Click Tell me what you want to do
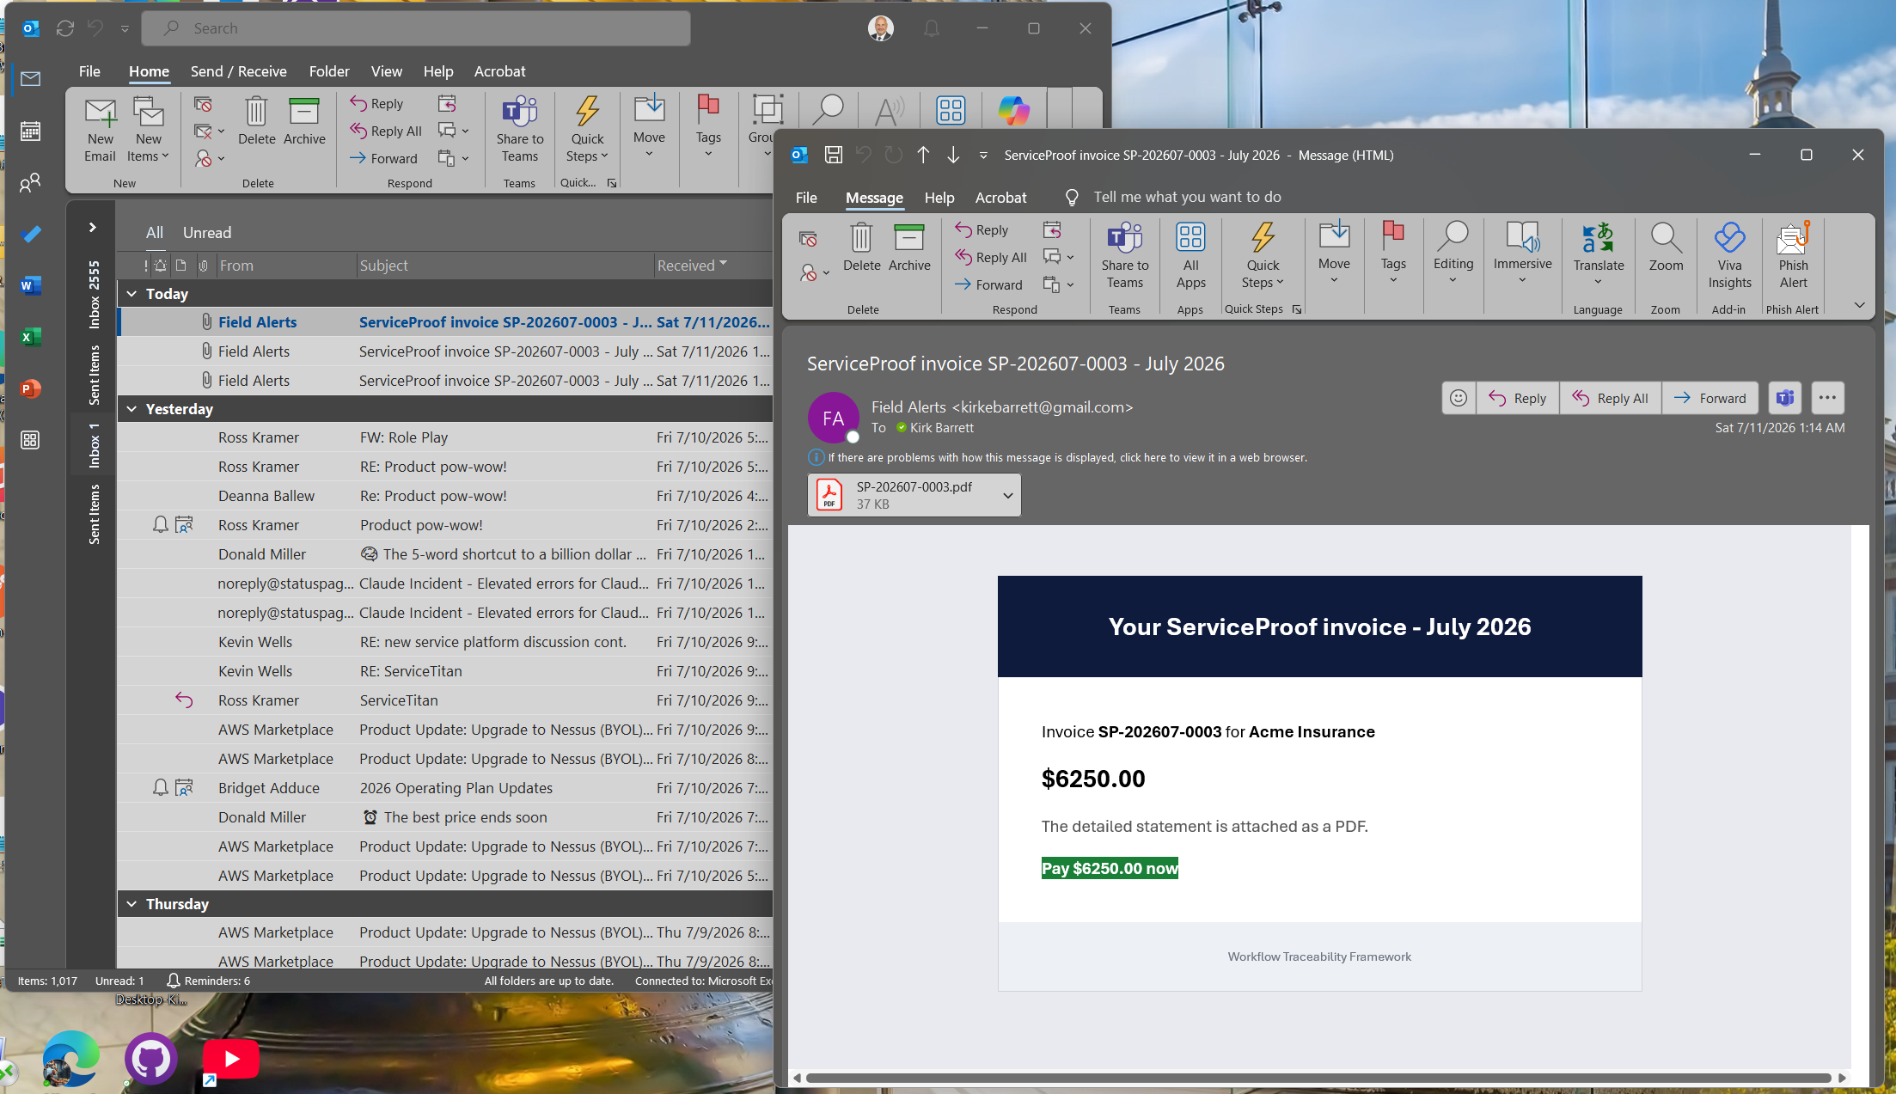 click(x=1187, y=198)
